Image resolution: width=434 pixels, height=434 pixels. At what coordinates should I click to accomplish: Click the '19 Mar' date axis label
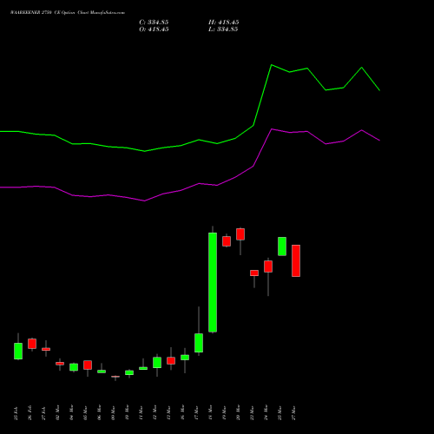click(224, 413)
